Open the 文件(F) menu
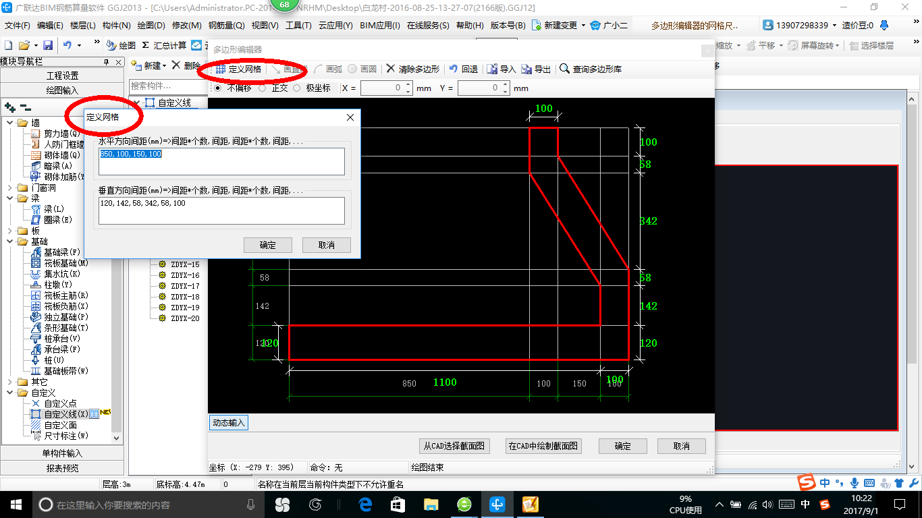922x518 pixels. pos(18,25)
